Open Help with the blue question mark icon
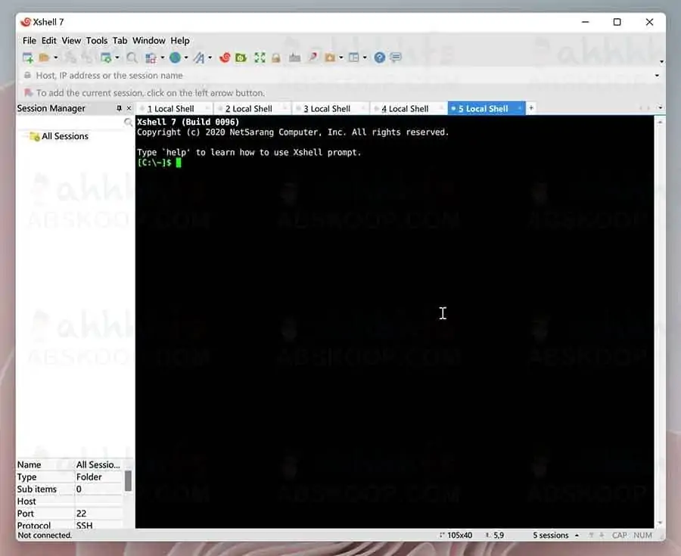The image size is (681, 556). point(380,57)
